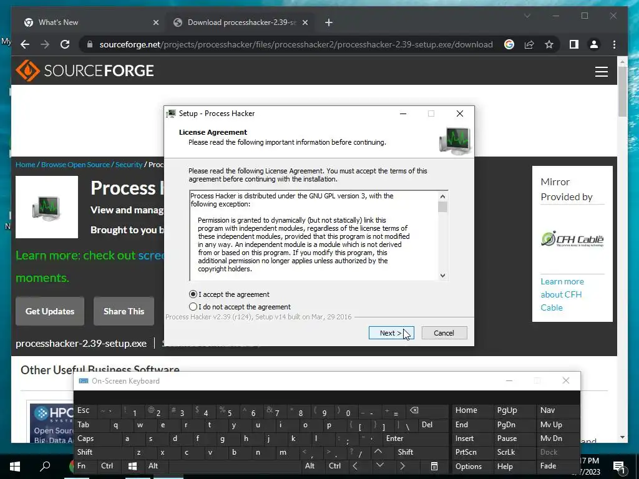The height and width of the screenshot is (479, 639).
Task: Toggle left Shift on On-Screen Keyboard
Action: (104, 452)
